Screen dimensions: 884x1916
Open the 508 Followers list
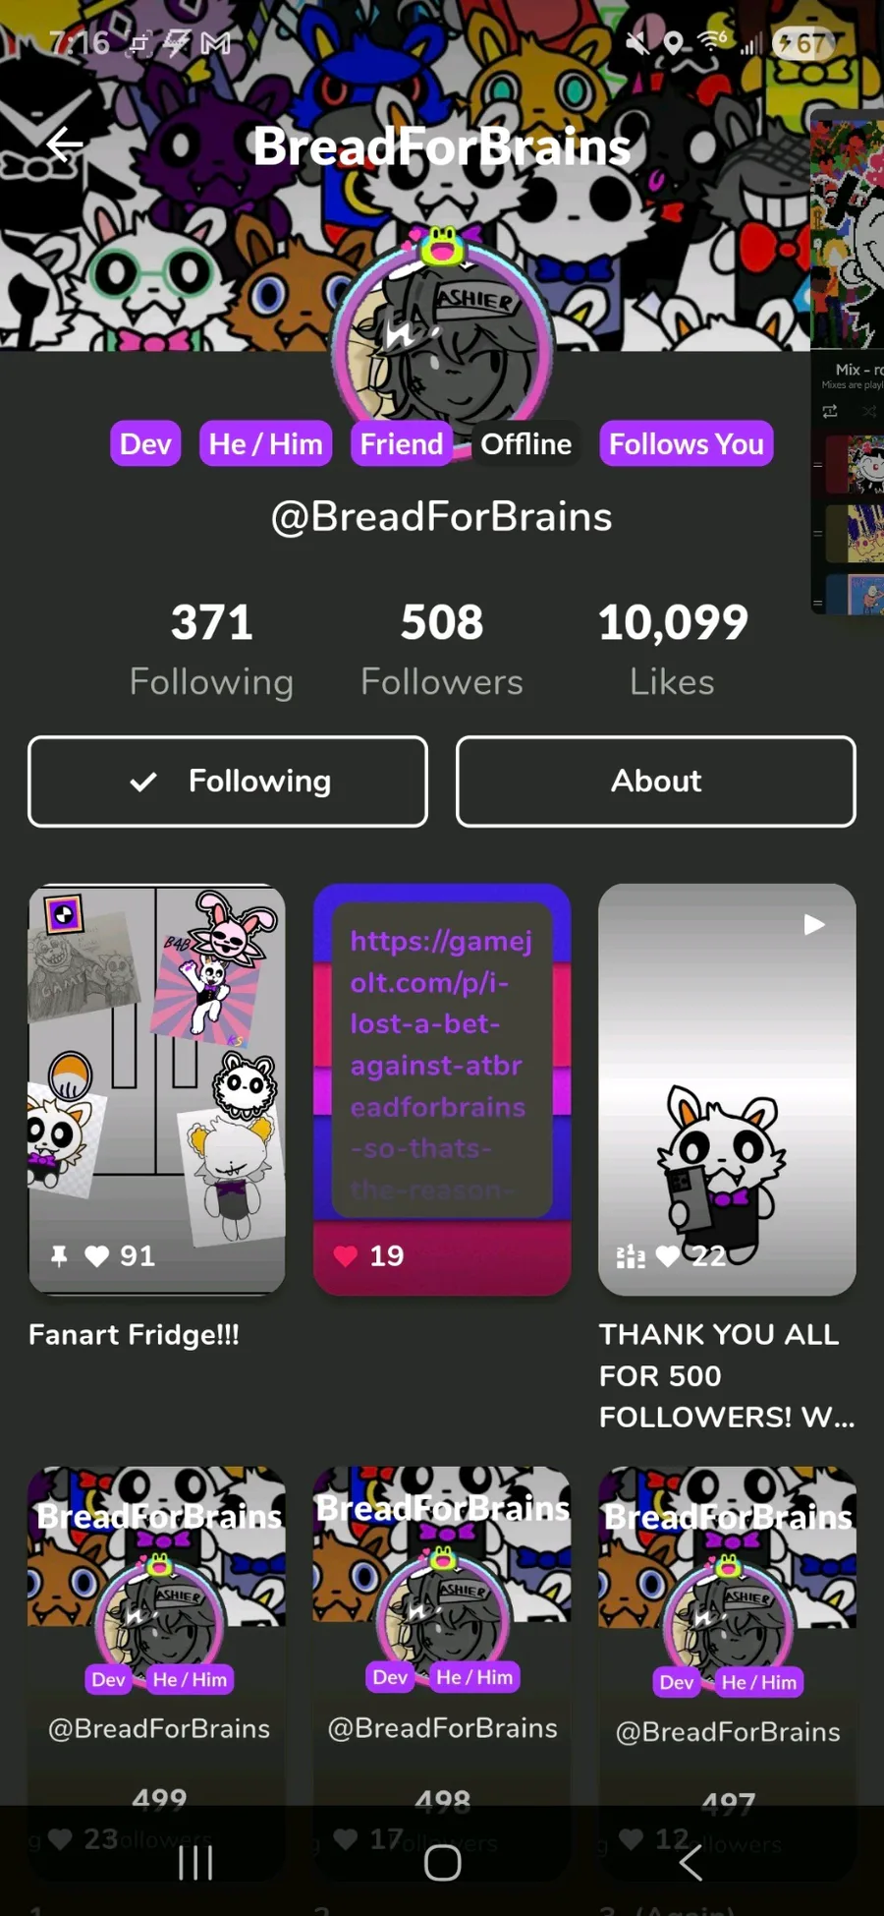pos(442,650)
